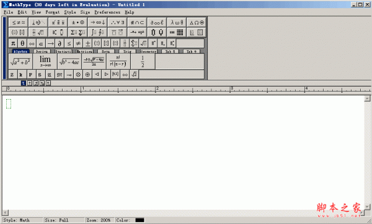Open the spaces and ellipses palette

38,22
